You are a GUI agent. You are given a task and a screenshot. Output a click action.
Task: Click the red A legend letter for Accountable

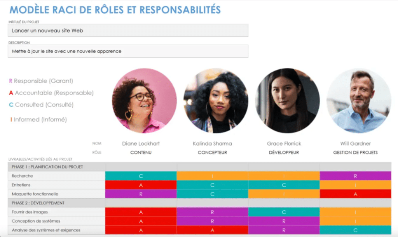[11, 93]
